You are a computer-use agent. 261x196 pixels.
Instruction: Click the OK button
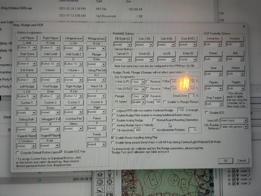click(x=226, y=161)
